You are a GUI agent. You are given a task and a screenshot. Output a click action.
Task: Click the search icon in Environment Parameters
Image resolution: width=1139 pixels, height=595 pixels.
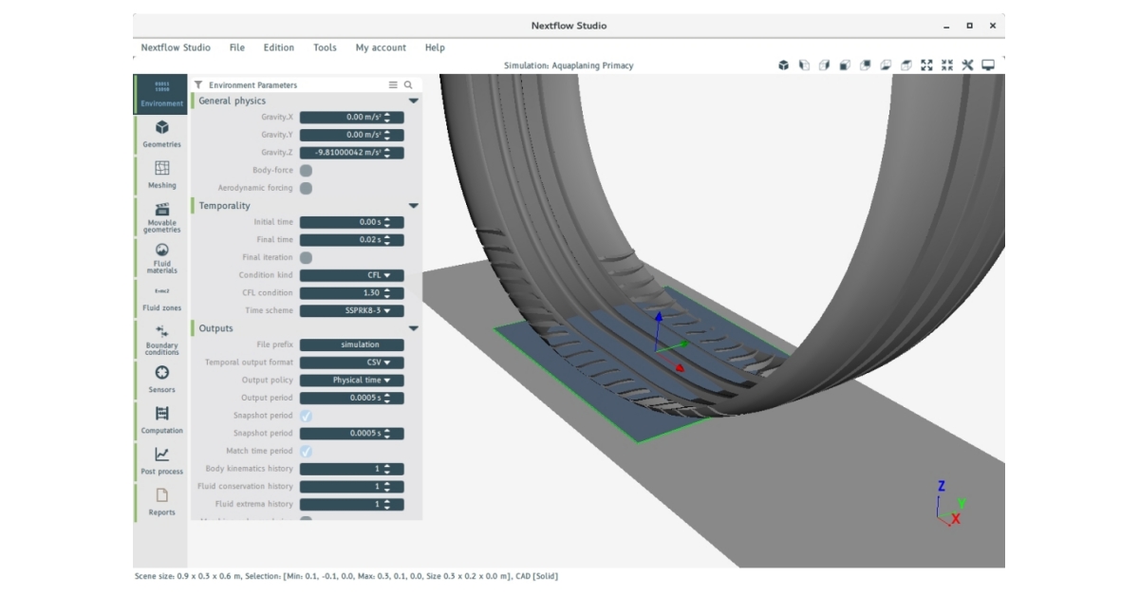408,84
